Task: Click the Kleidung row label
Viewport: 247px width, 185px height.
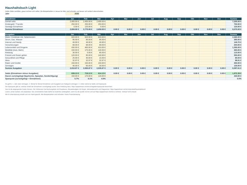Action: pos(9,52)
